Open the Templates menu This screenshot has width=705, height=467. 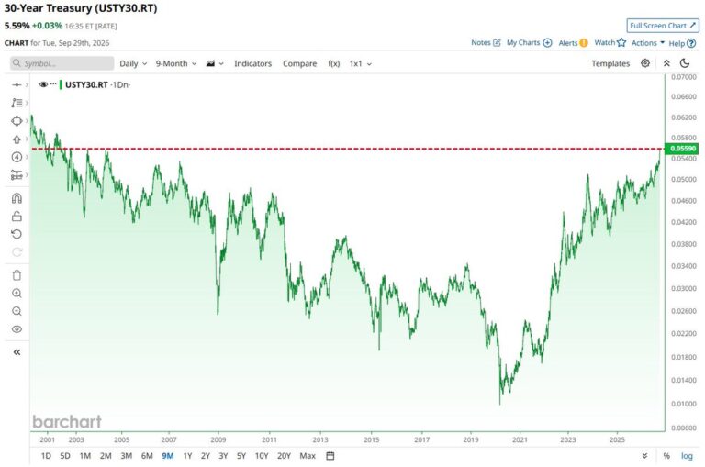610,63
